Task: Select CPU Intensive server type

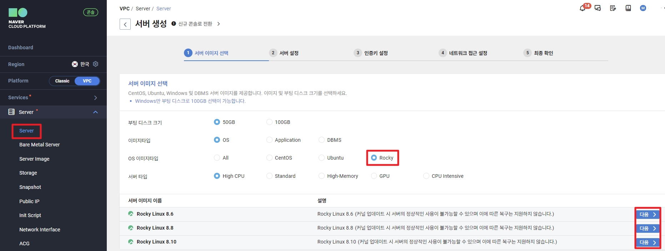Action: point(426,176)
